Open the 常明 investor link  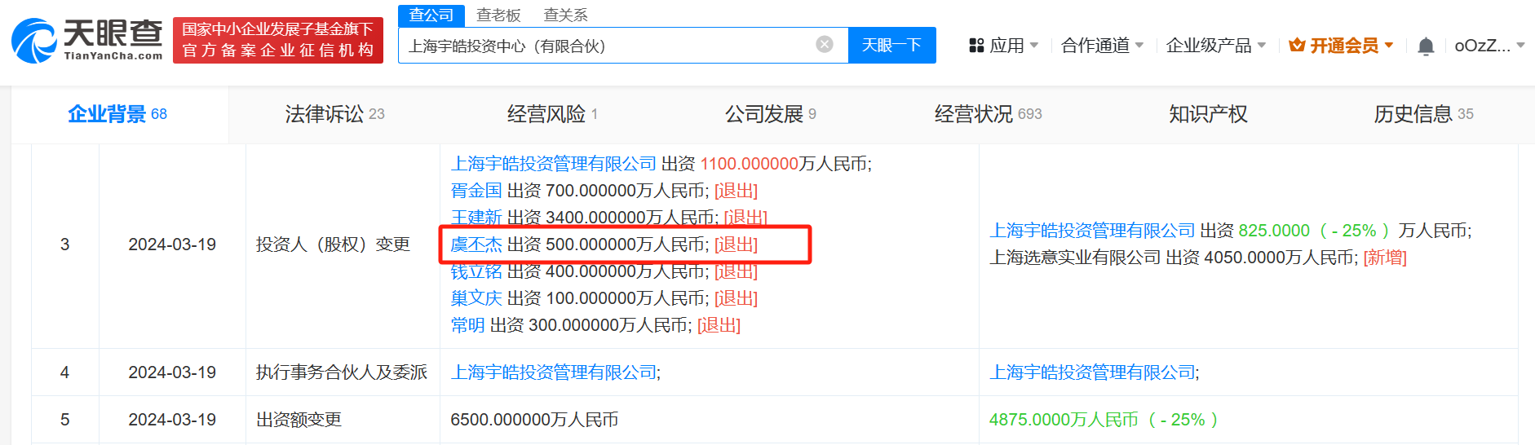tap(467, 325)
